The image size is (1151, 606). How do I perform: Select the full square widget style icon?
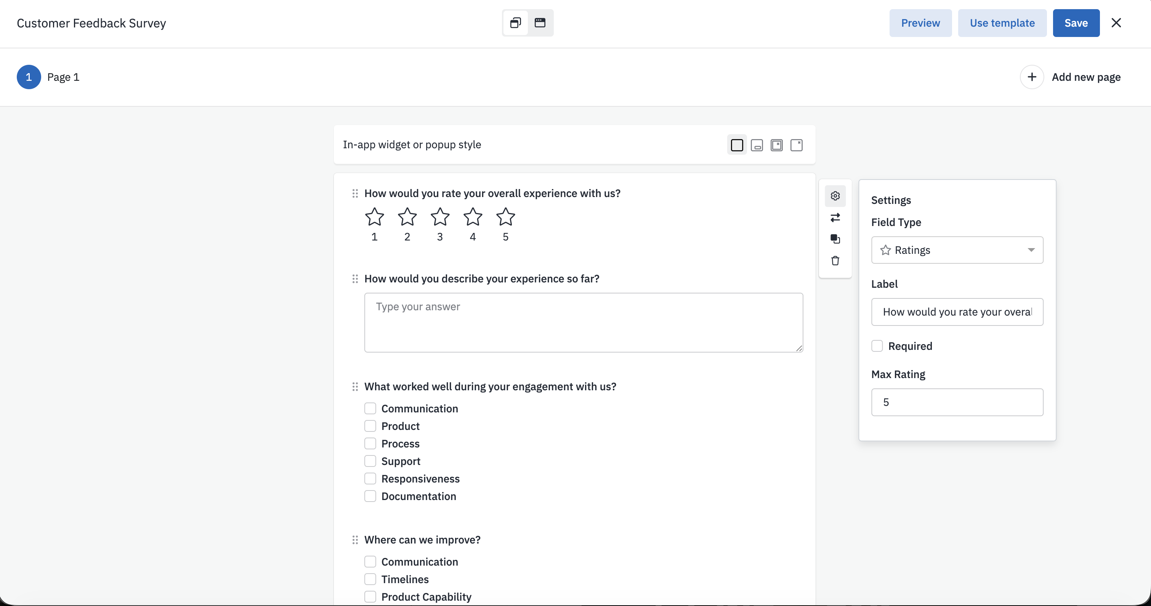click(737, 145)
